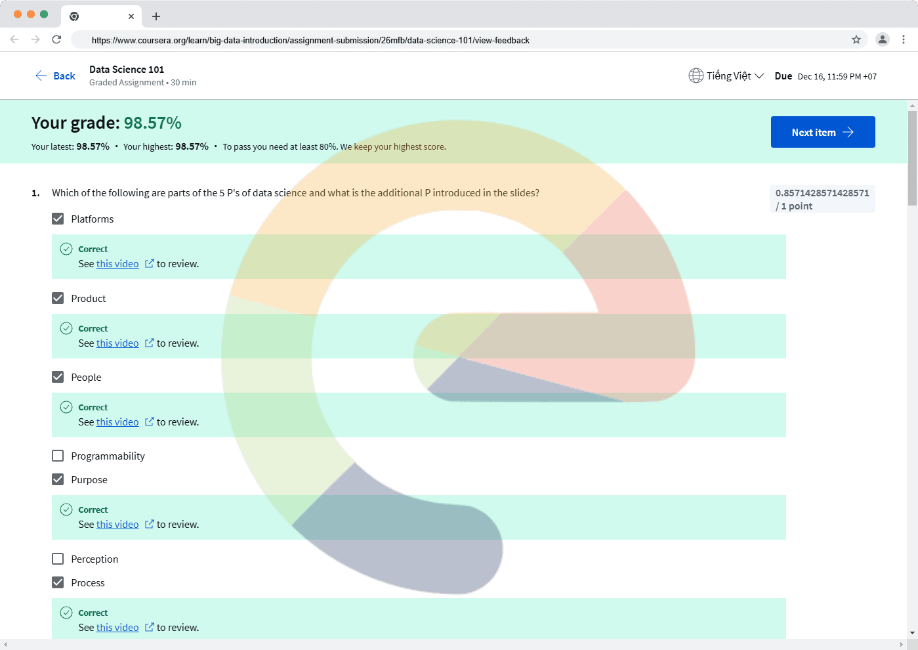Click the horizontal scrollbar left arrow
Screen dimensions: 918x650
click(5, 645)
